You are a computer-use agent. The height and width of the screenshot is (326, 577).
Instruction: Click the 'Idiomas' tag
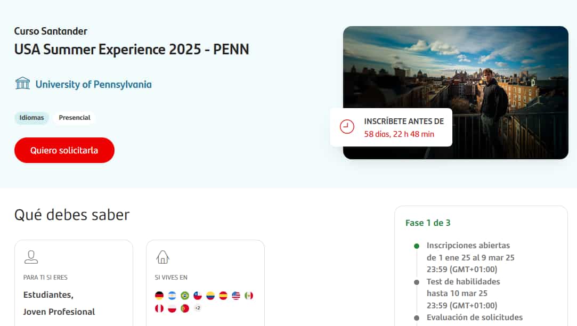click(31, 118)
